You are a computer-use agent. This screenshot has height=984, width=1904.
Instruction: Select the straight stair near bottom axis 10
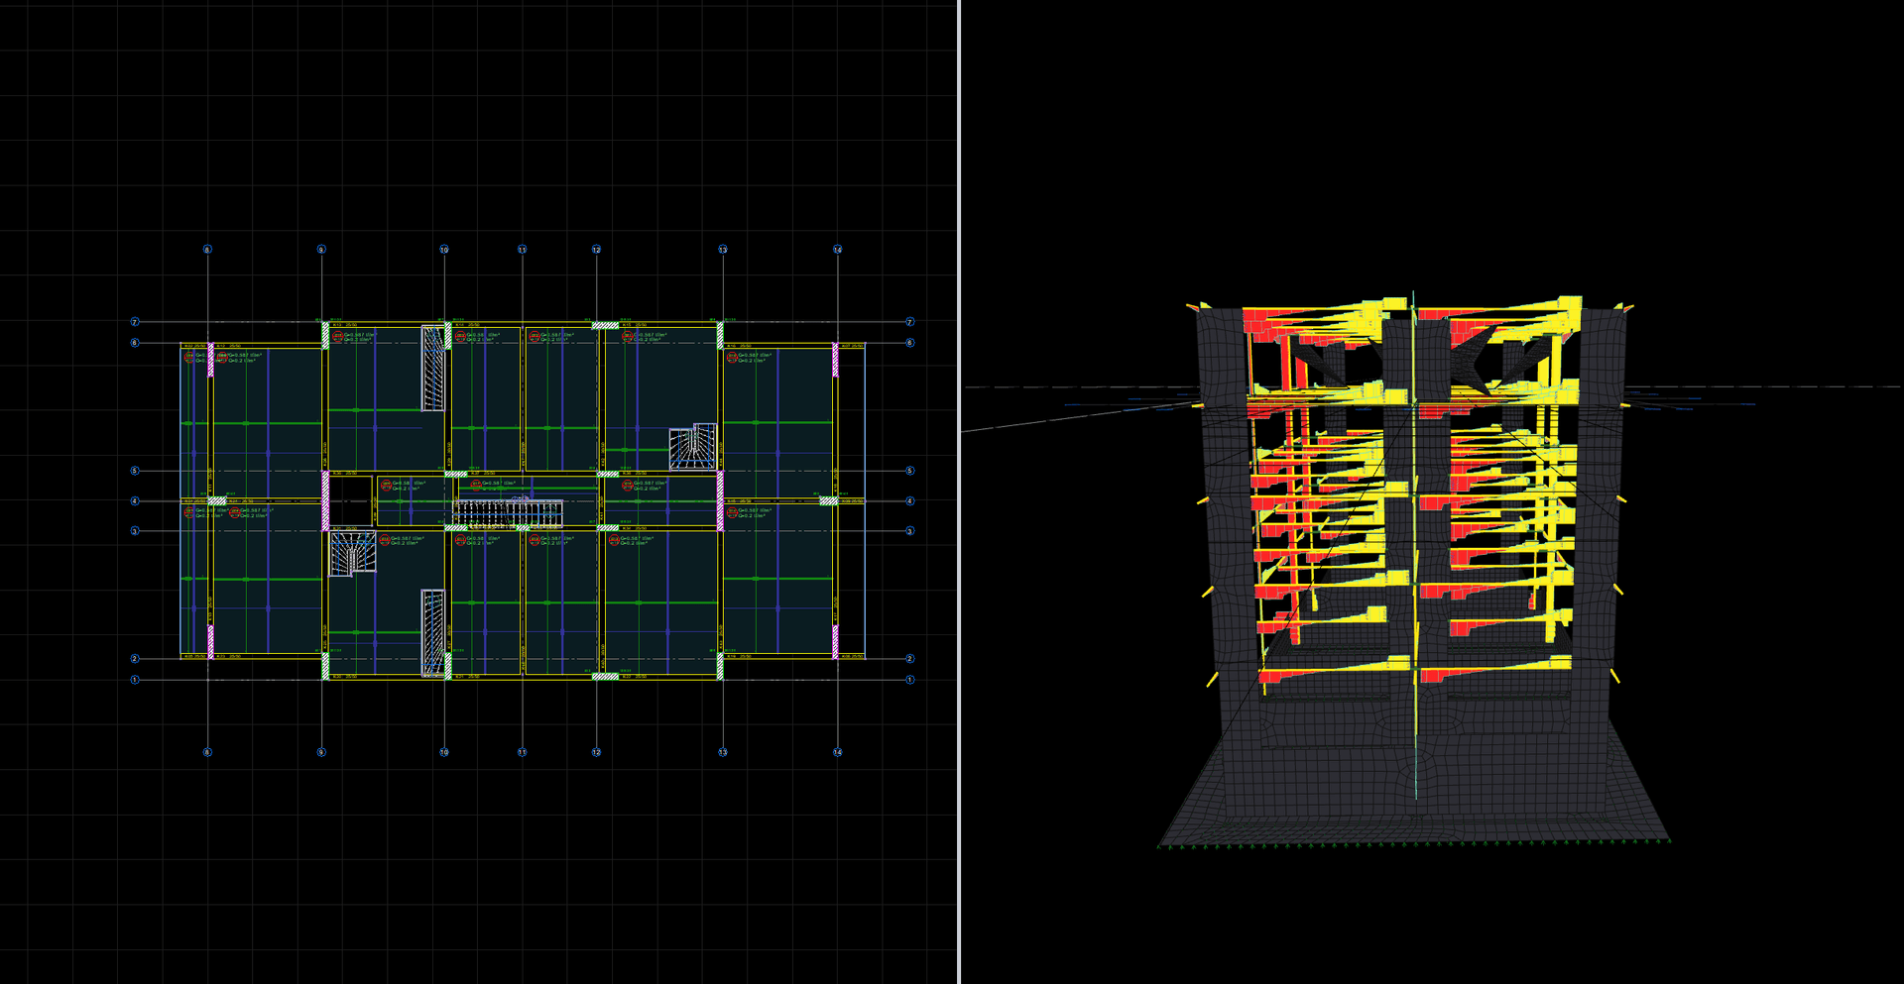click(x=433, y=632)
